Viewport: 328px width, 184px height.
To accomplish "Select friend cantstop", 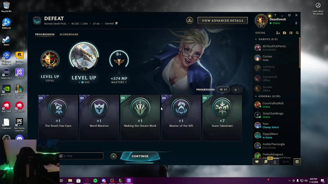I will point(276,68).
